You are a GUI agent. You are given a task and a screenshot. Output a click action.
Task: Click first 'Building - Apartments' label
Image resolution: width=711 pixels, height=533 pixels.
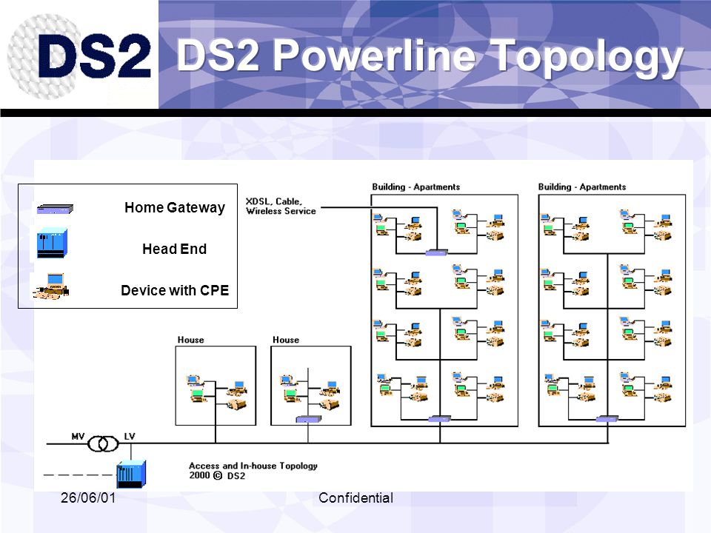tap(415, 187)
